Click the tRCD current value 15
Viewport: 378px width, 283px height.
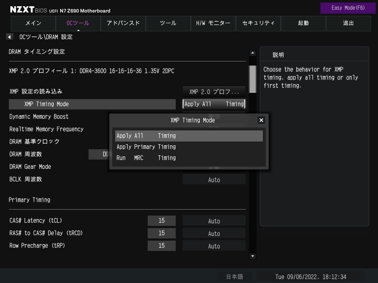coord(162,233)
